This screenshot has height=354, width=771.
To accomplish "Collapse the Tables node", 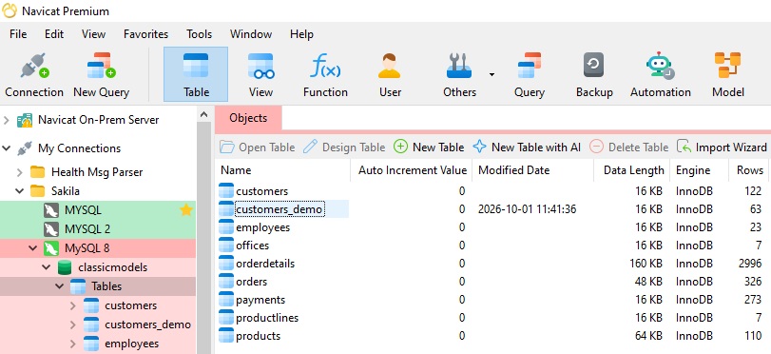I will pos(60,286).
